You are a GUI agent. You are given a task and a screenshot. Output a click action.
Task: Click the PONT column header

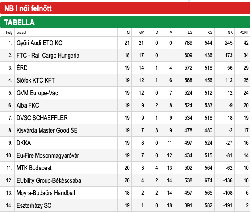pos(244,33)
